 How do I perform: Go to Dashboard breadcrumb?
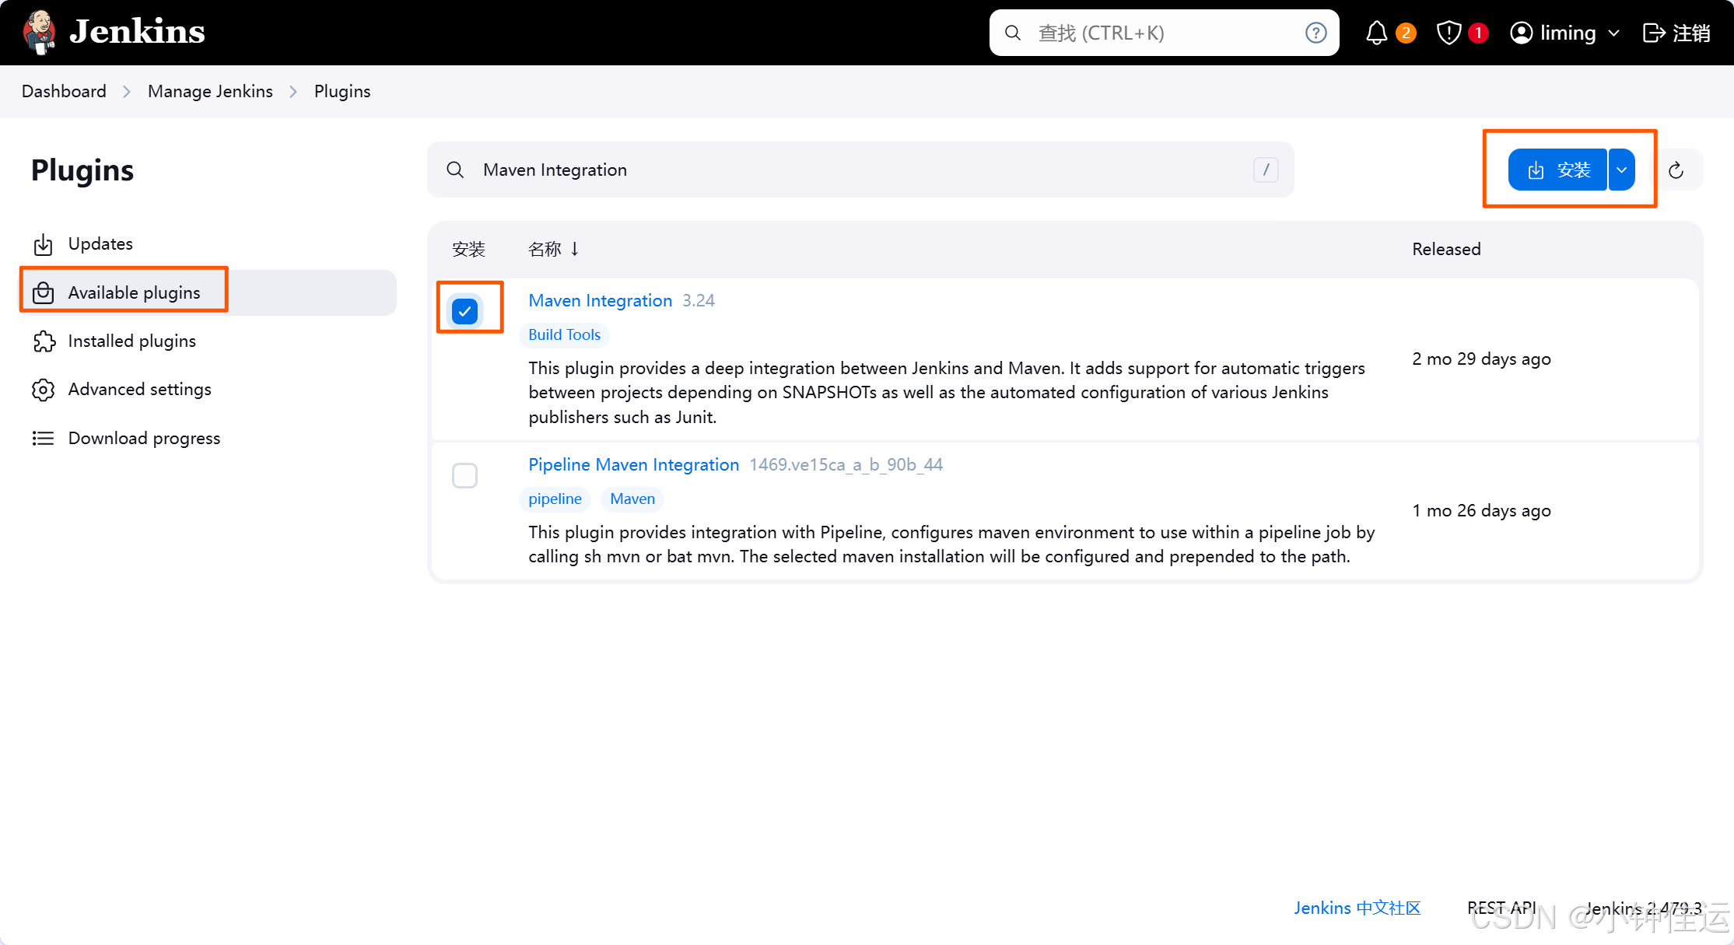point(64,91)
